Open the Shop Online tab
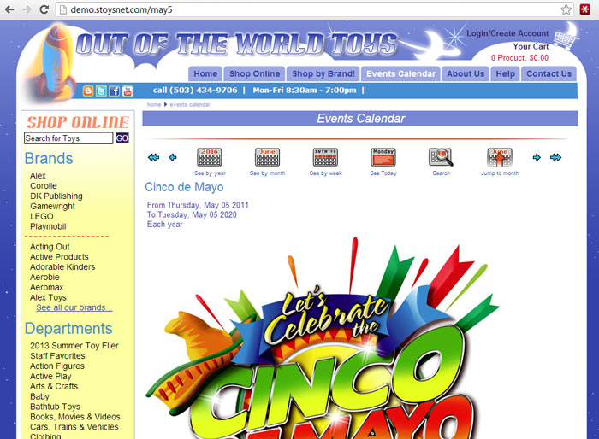The height and width of the screenshot is (439, 599). pyautogui.click(x=254, y=74)
